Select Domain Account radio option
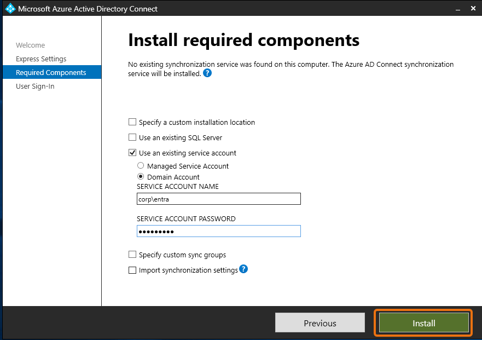The width and height of the screenshot is (482, 340). [141, 177]
